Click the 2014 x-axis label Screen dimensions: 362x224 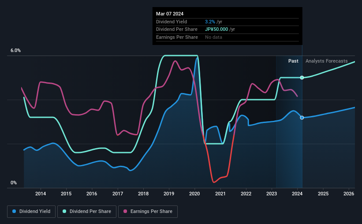tap(41, 194)
